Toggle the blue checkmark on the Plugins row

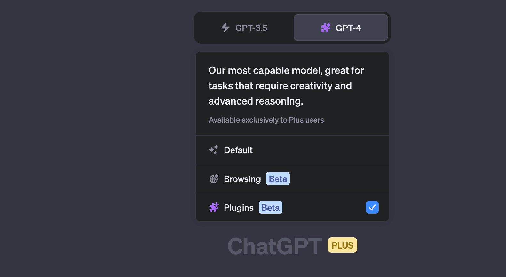[x=372, y=207]
